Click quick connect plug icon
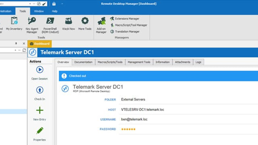 click(44, 4)
